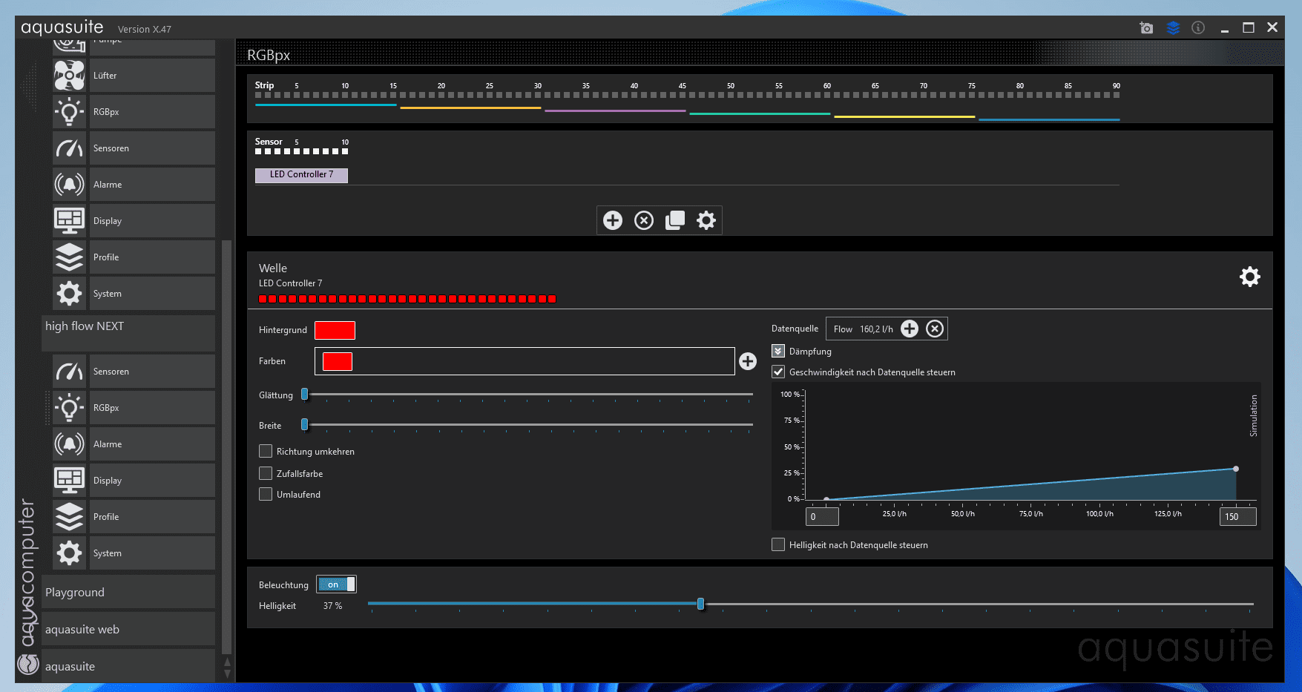The height and width of the screenshot is (692, 1302).
Task: Duplicate the selected LED controller
Action: tap(675, 220)
